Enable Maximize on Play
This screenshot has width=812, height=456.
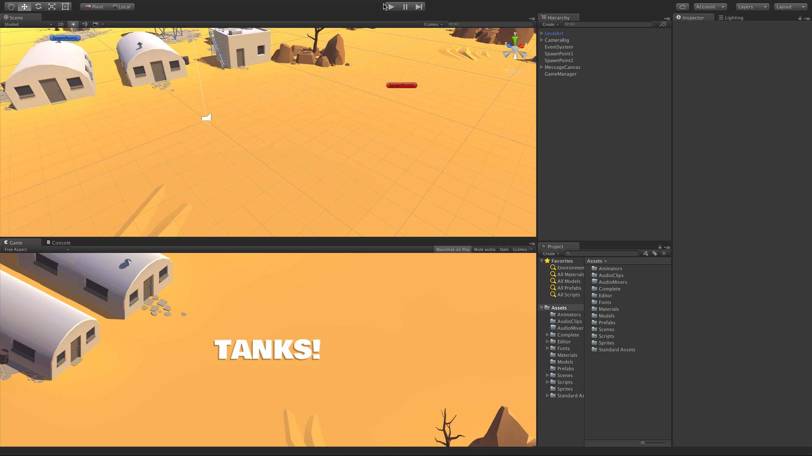click(453, 250)
